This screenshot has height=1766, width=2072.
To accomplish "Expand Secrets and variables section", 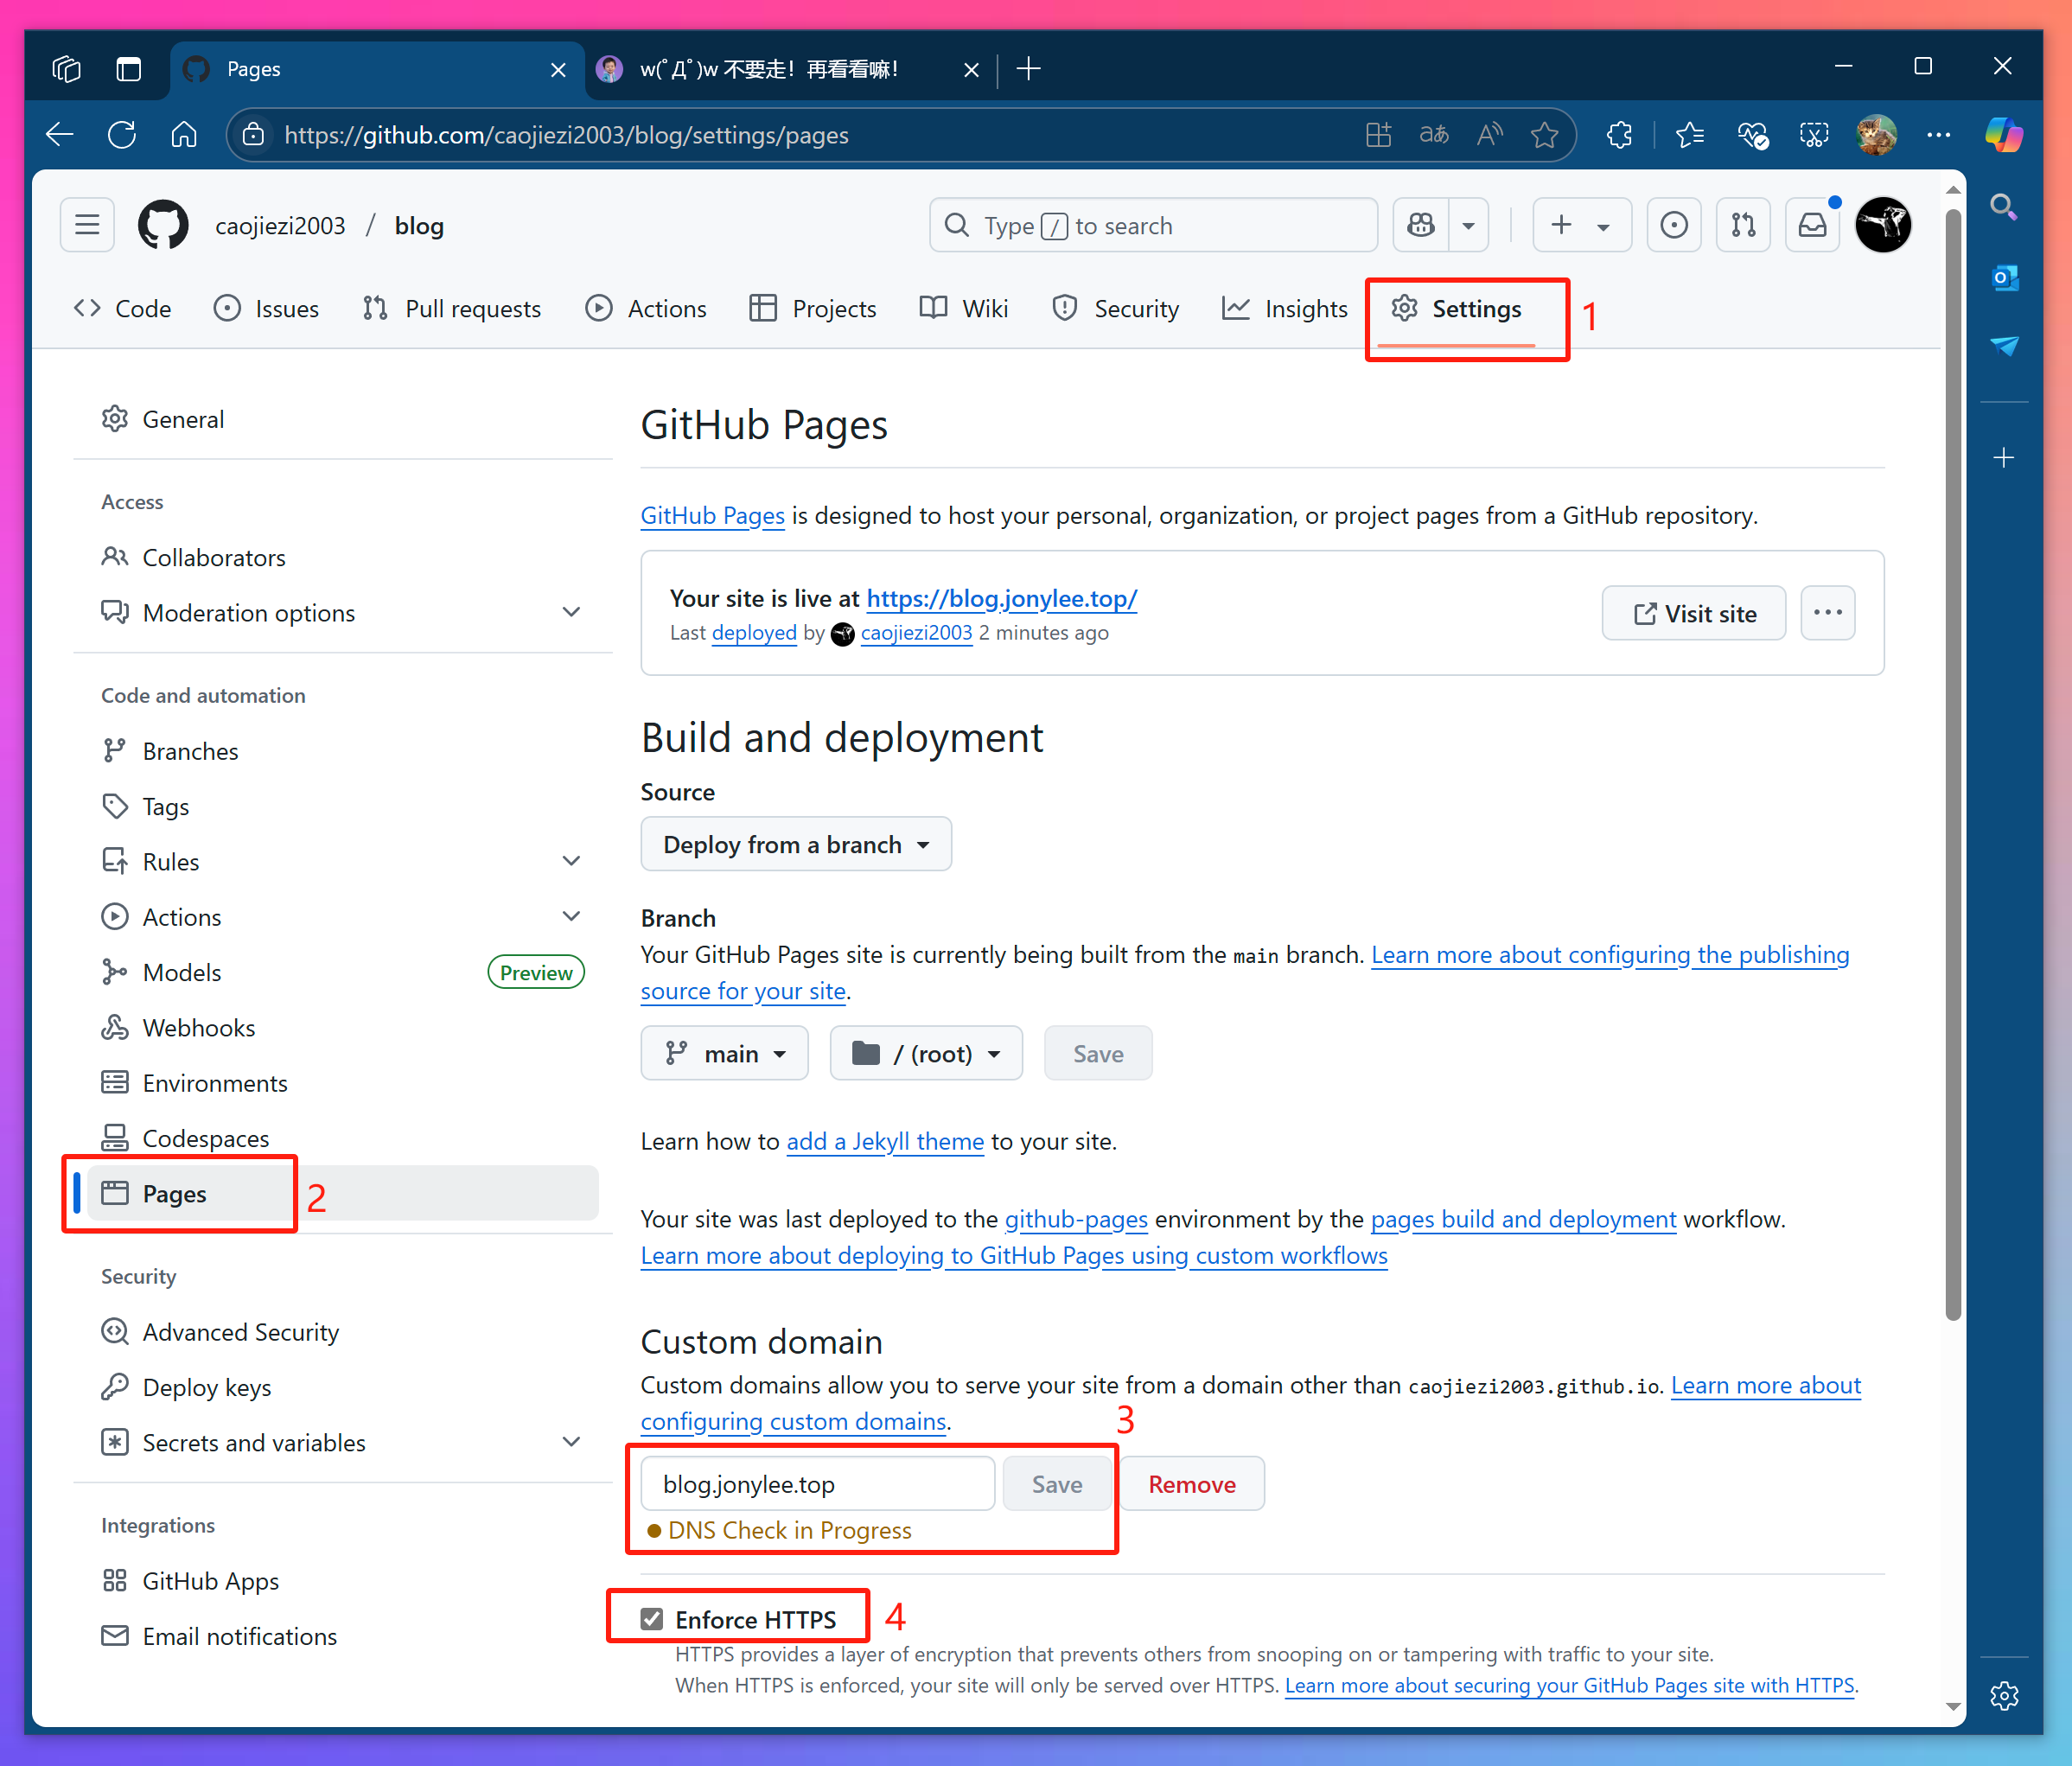I will [571, 1442].
